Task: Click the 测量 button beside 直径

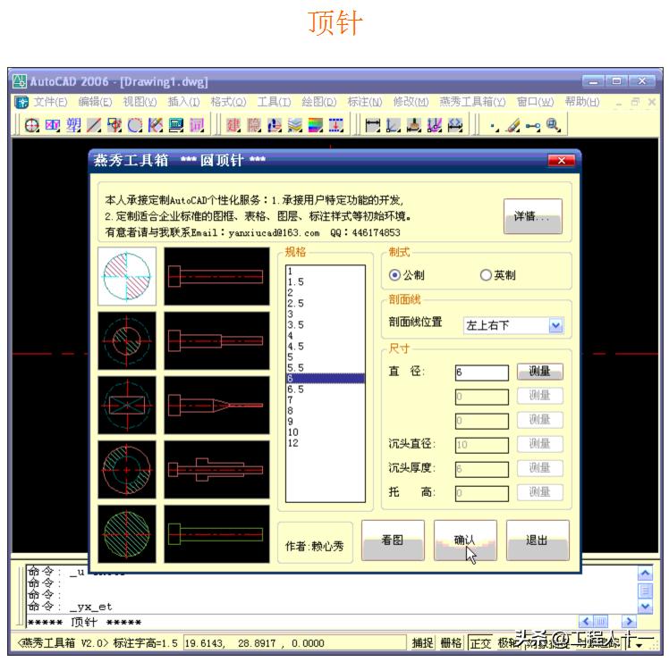Action: pyautogui.click(x=539, y=372)
